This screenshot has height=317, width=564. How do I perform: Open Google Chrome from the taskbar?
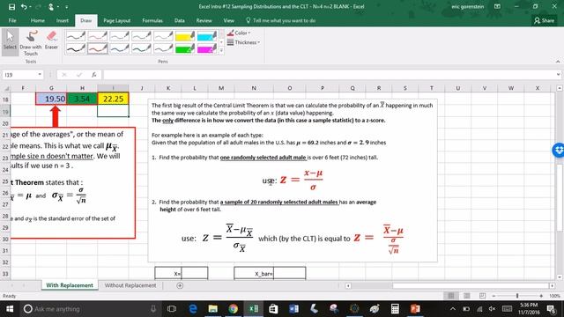[233, 309]
